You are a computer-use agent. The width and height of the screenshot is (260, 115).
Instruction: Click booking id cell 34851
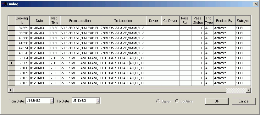coord(22,28)
